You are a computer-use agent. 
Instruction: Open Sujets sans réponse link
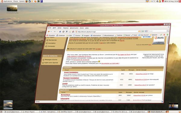coord(51,63)
